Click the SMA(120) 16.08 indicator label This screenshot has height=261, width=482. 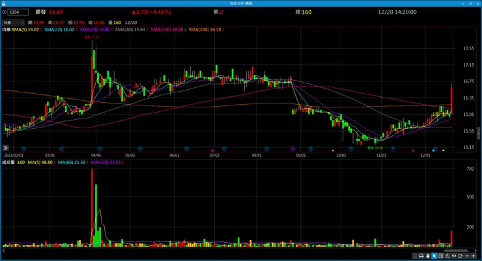[167, 30]
